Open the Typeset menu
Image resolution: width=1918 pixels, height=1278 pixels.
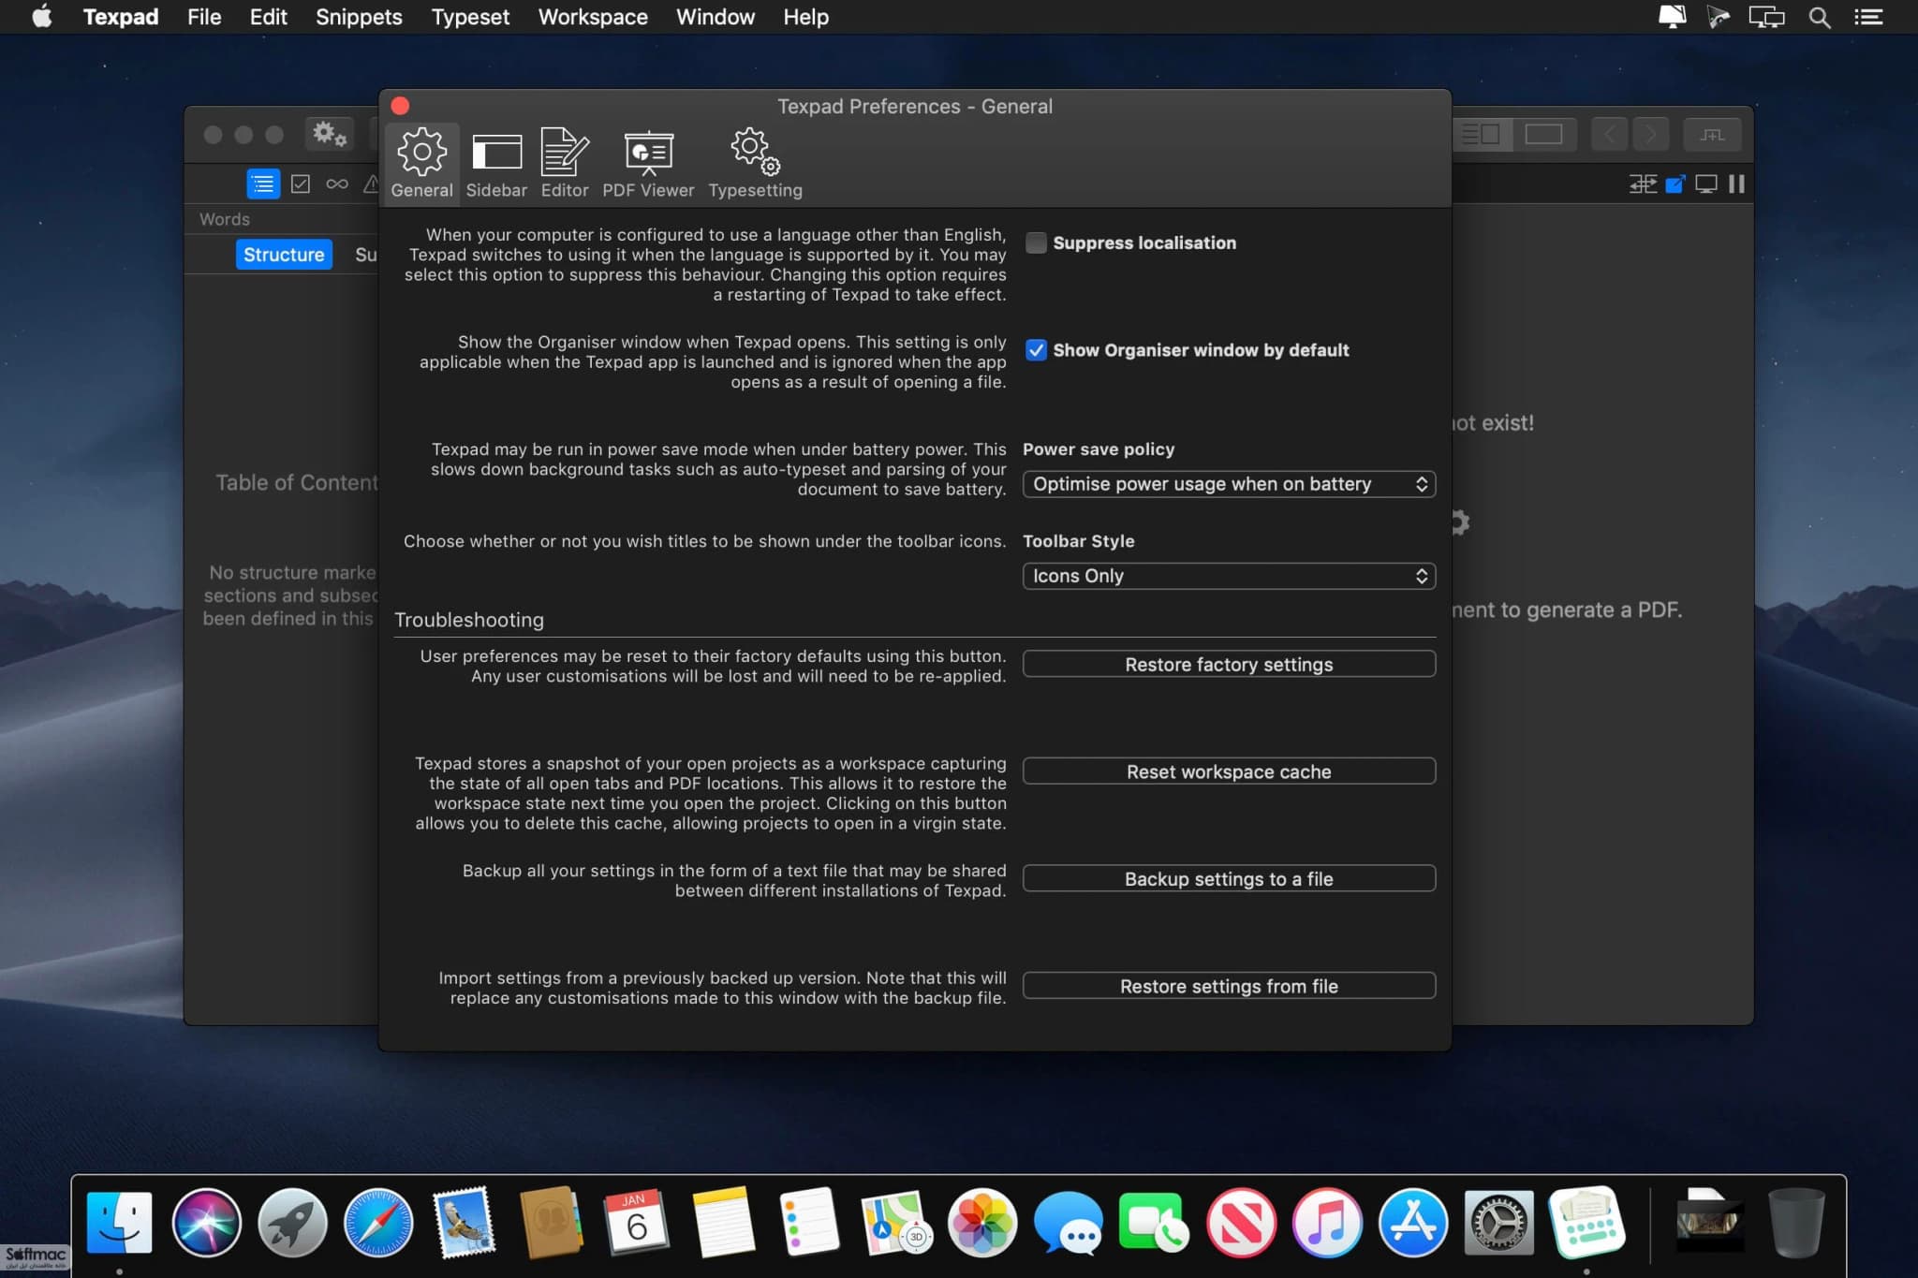click(470, 17)
